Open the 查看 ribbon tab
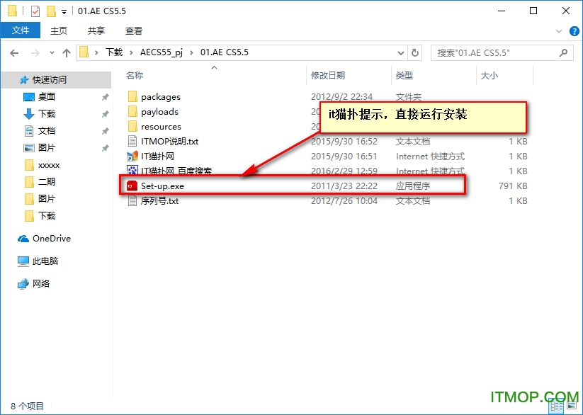This screenshot has height=415, width=583. coord(133,31)
